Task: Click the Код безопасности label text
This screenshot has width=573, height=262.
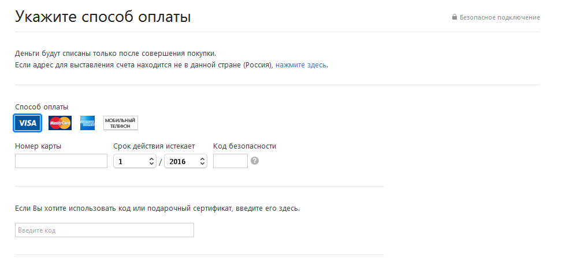Action: (x=244, y=146)
